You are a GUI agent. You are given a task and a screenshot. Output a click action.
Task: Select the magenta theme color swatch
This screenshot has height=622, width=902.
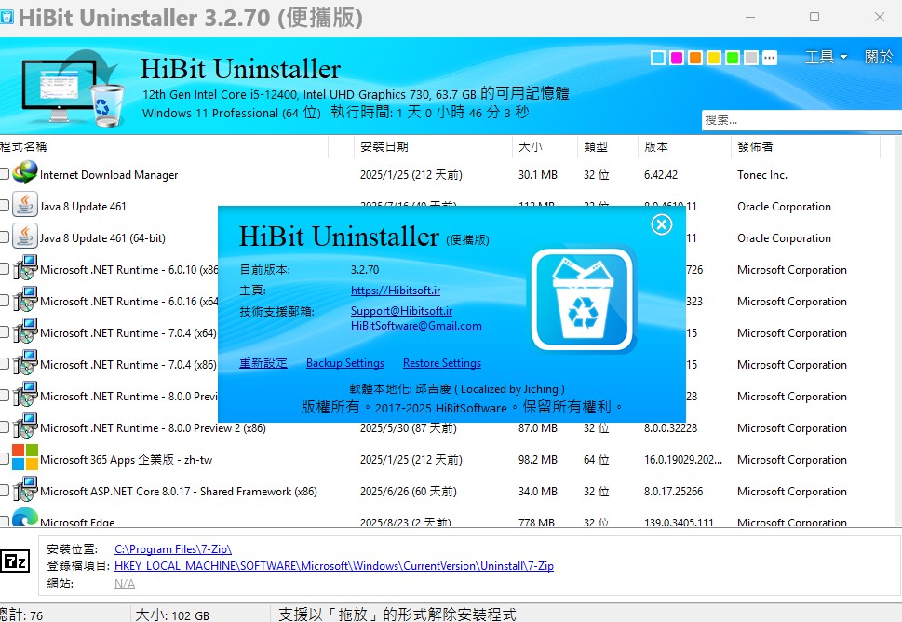tap(677, 58)
